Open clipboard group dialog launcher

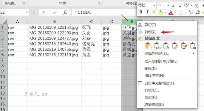coord(24,4)
